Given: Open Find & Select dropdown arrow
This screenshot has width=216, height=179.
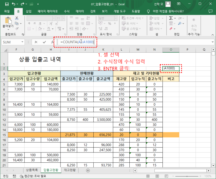Looking at the screenshot, I should (183, 24).
